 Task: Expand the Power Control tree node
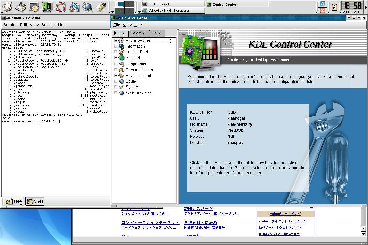[x=116, y=76]
